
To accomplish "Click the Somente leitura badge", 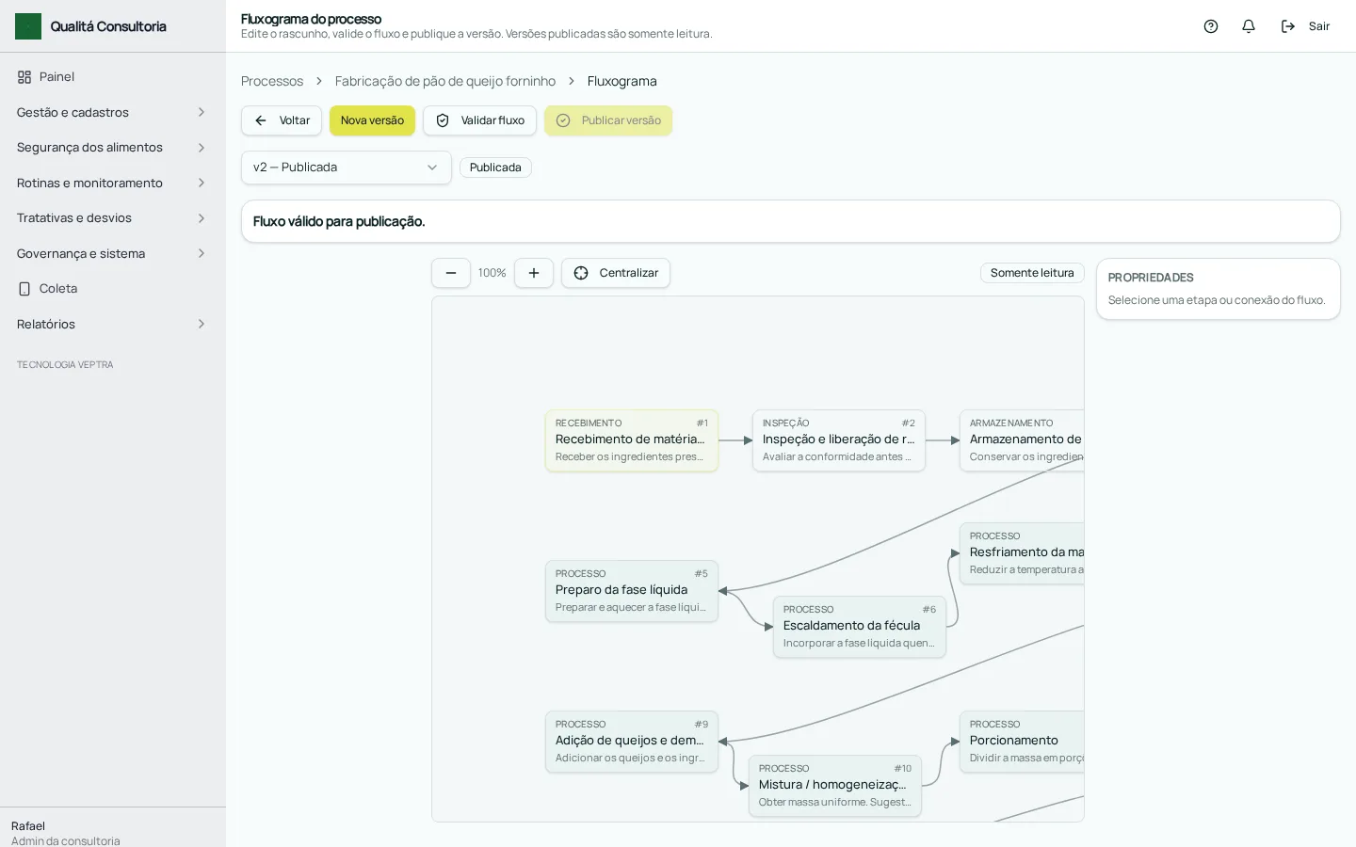I will click(1032, 273).
